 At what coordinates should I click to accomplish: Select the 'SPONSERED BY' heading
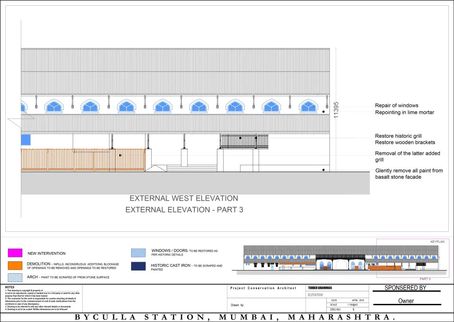click(405, 288)
